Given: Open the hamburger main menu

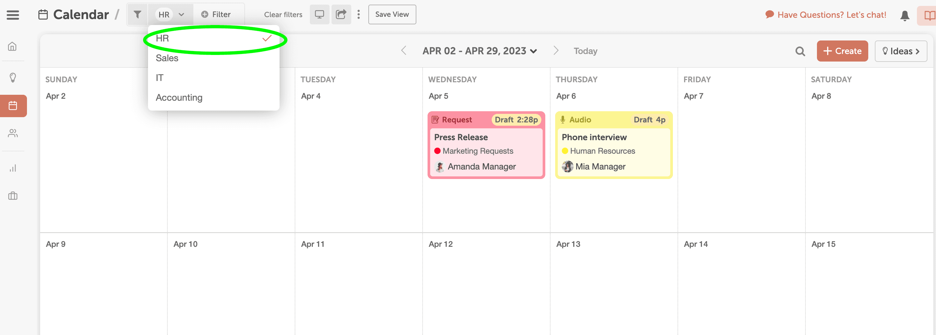Looking at the screenshot, I should point(13,15).
